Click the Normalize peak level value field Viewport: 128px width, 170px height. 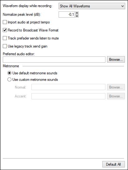tap(67, 15)
